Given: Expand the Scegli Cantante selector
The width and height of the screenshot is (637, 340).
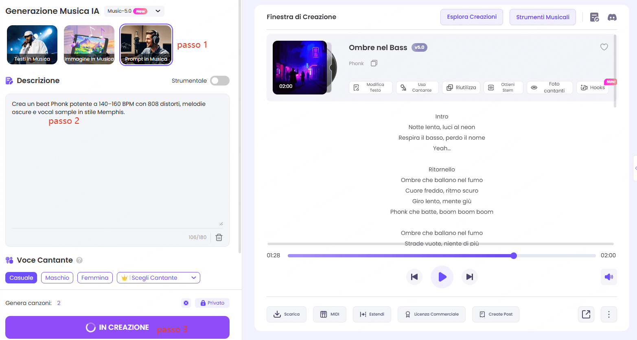Looking at the screenshot, I should [158, 277].
